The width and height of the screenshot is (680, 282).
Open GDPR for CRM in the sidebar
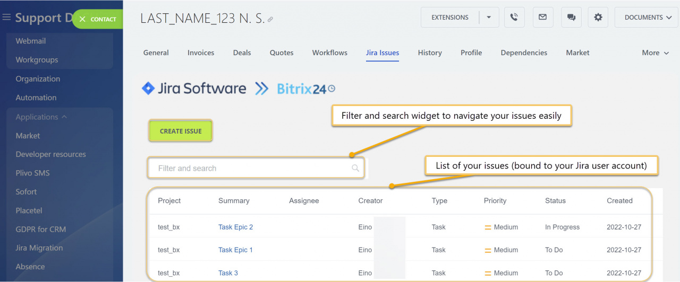[x=41, y=229]
